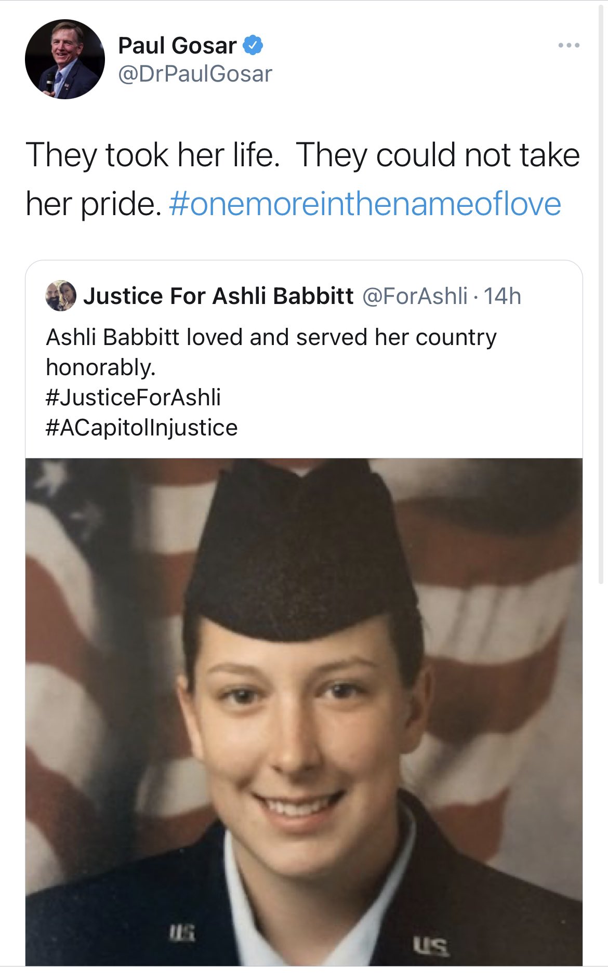This screenshot has width=608, height=979.
Task: Click the left 'US' collar insignia in the photo
Action: 182,933
